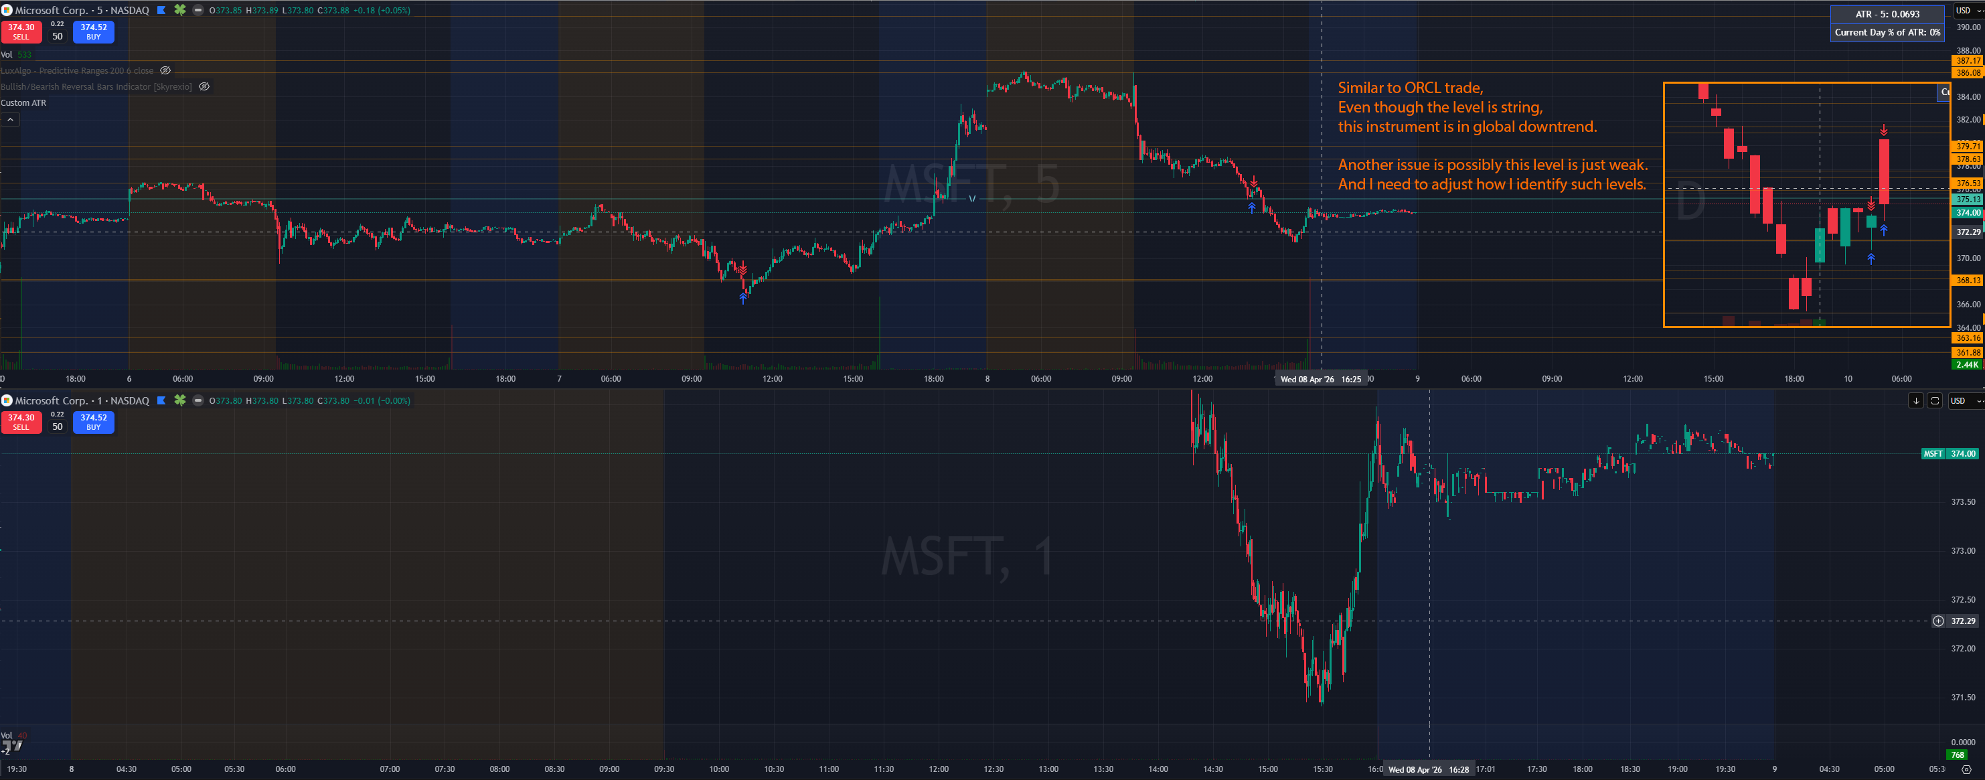Click the clover icon on 1-minute chart
This screenshot has width=1985, height=780.
click(x=179, y=400)
